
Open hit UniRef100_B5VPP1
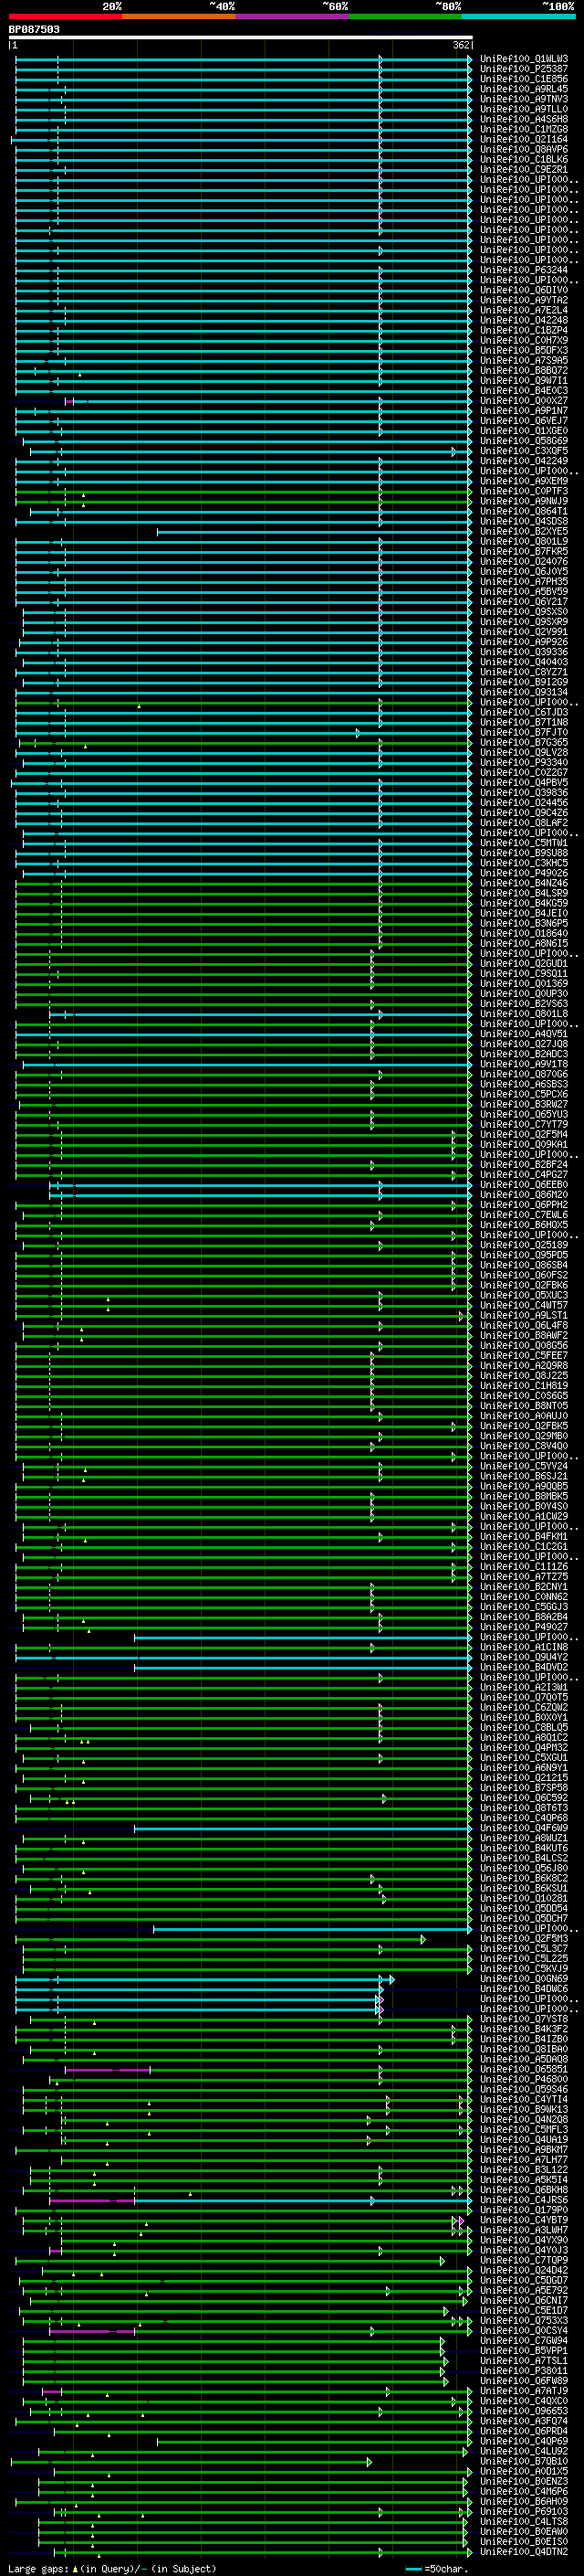coord(523,2350)
